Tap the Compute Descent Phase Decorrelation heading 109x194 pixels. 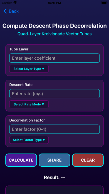[54, 26]
